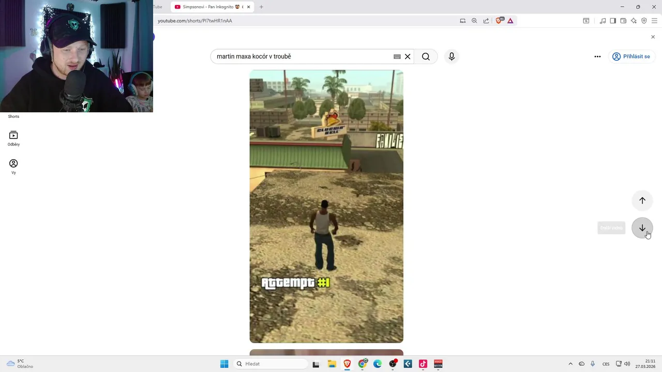Image resolution: width=662 pixels, height=372 pixels.
Task: Click the microphone tray indicator
Action: coord(593,364)
